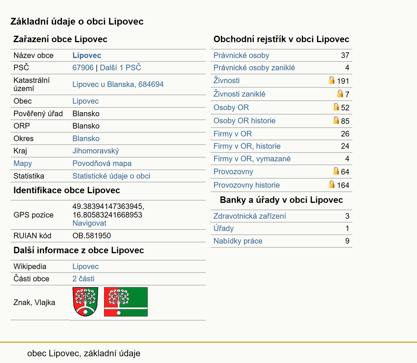Screen dimensions: 417x363
Task: Open the bold Lipovec link in Název obce
Action: 87,55
